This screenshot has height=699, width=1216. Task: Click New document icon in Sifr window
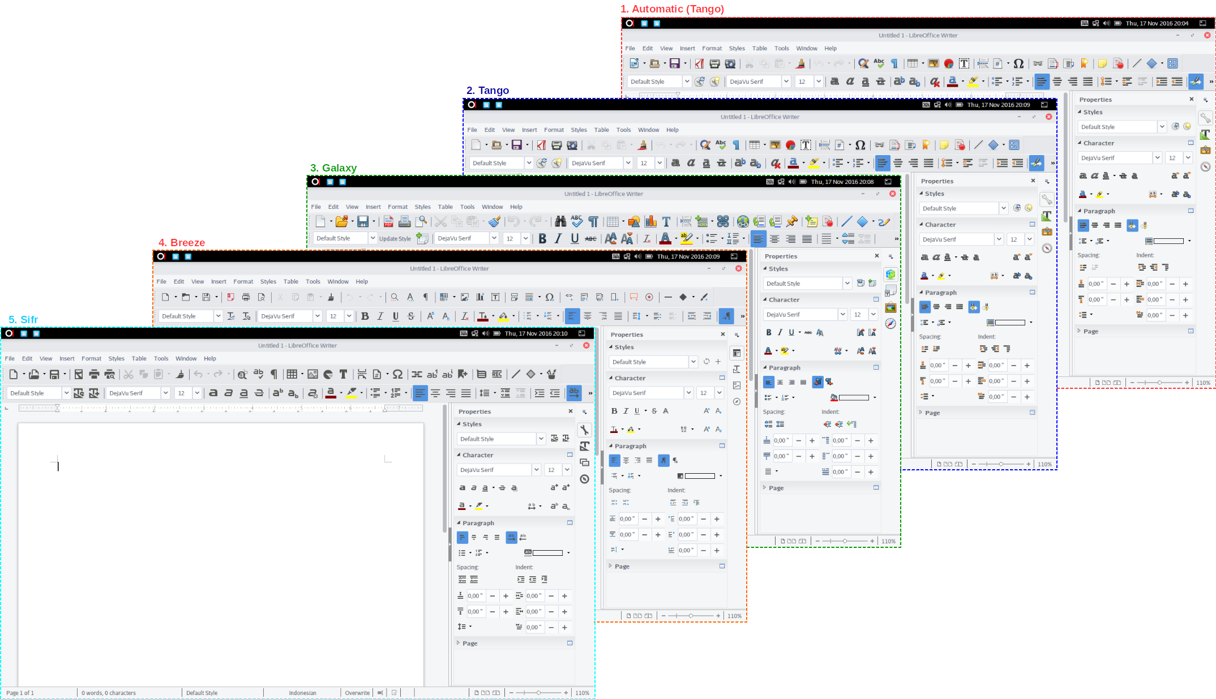coord(14,374)
